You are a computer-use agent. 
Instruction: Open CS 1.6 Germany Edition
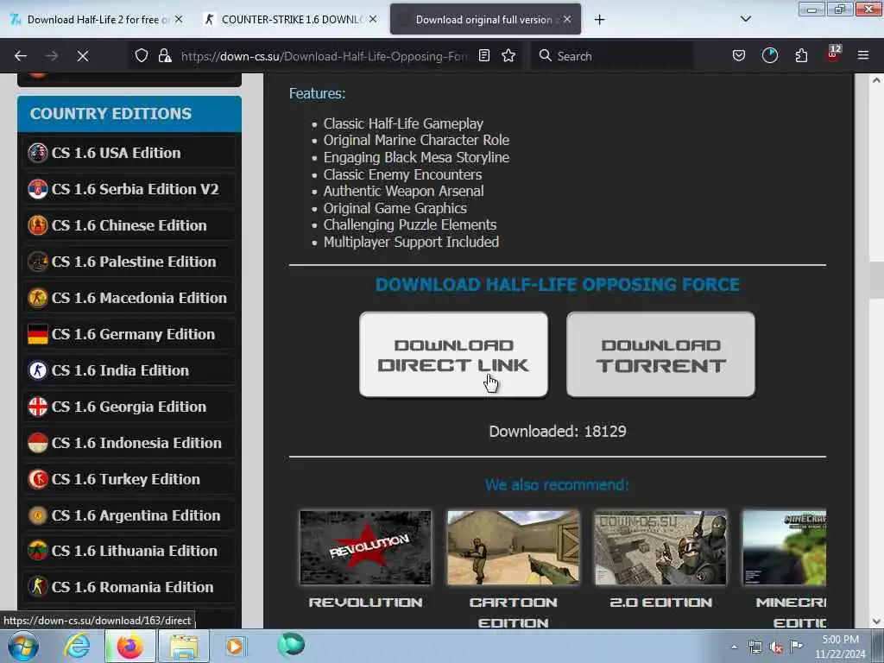click(x=129, y=334)
